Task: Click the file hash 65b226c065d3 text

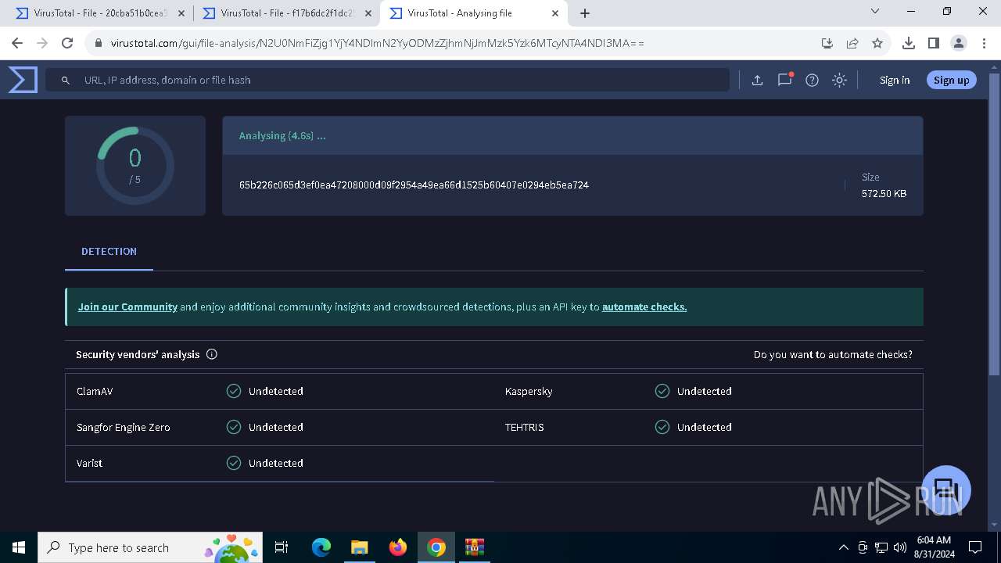Action: click(414, 185)
